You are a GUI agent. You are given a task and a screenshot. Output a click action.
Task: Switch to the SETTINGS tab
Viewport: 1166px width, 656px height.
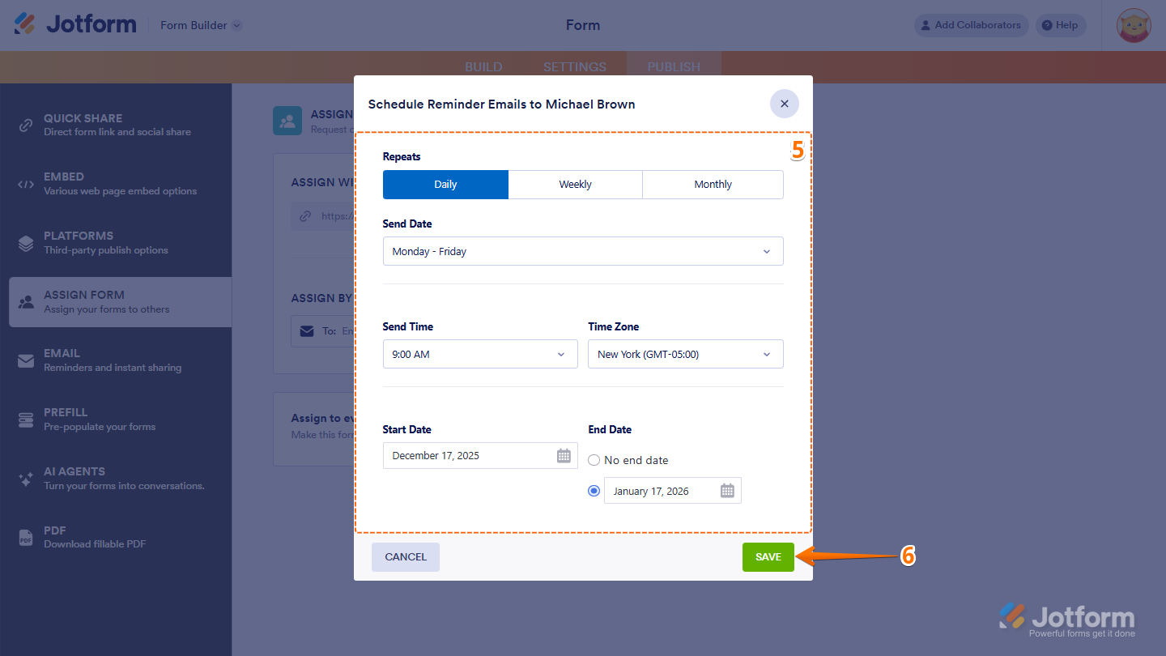(x=574, y=66)
